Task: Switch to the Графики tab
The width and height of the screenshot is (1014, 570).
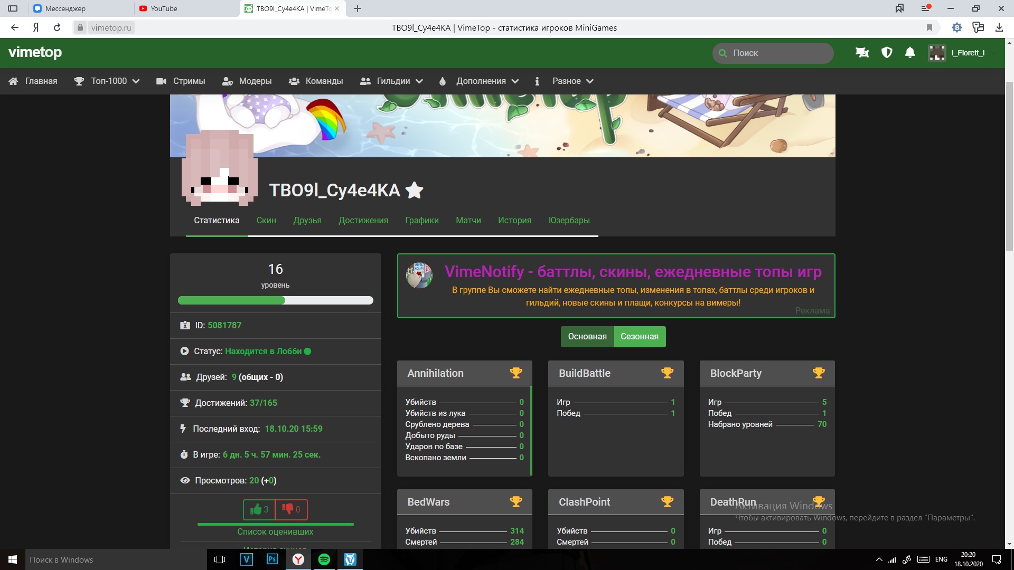Action: tap(422, 220)
